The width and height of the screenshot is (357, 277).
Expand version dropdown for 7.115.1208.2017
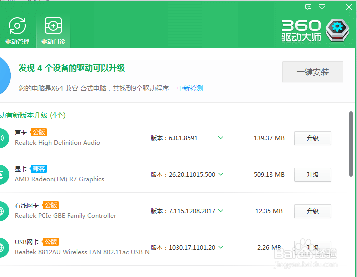(220, 211)
